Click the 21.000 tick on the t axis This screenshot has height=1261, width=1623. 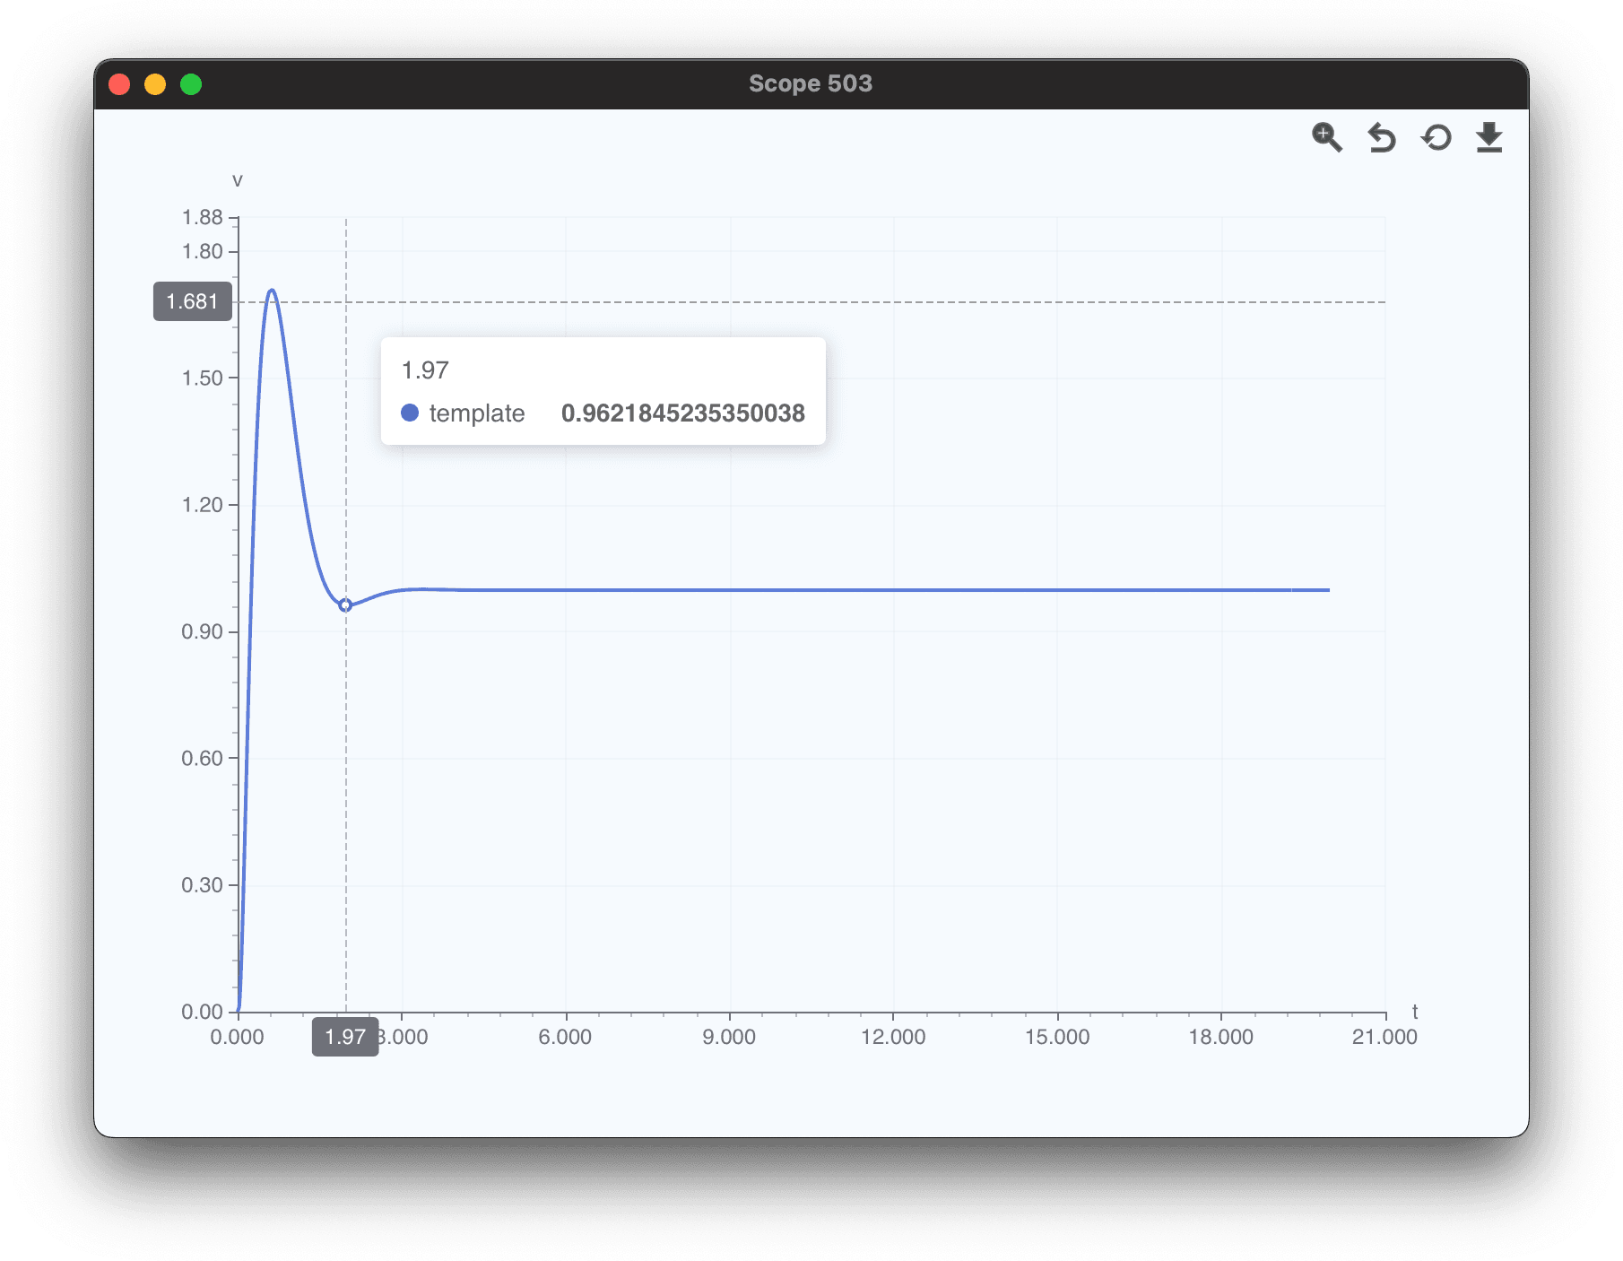click(x=1384, y=1037)
